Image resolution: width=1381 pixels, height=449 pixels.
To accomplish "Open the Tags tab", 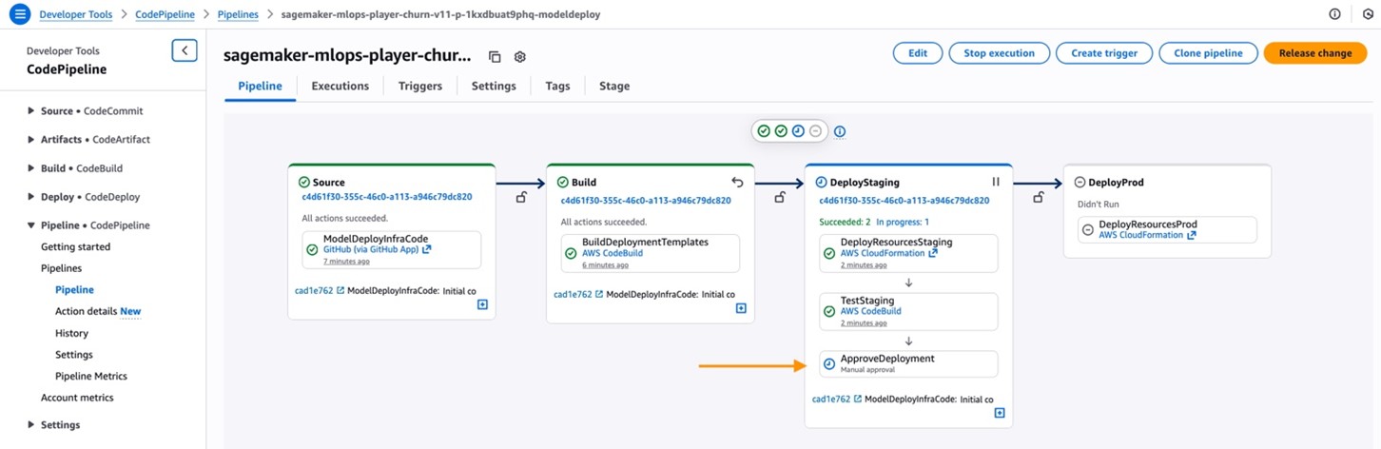I will [x=557, y=86].
